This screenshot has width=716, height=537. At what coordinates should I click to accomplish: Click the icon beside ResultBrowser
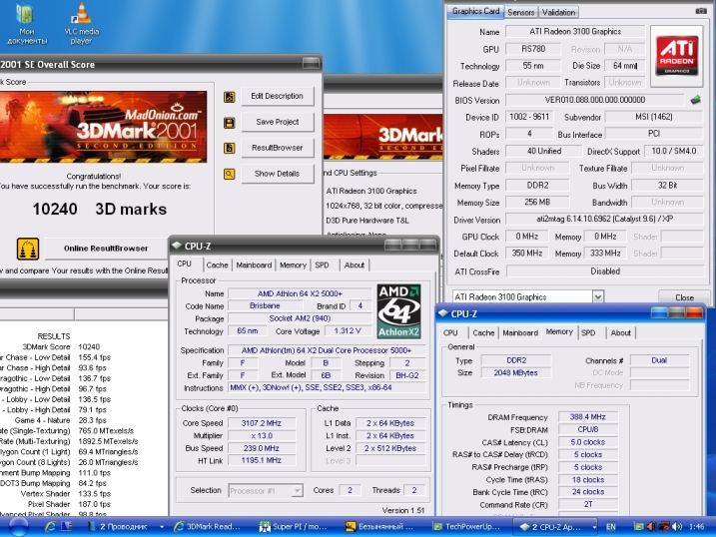click(x=230, y=148)
